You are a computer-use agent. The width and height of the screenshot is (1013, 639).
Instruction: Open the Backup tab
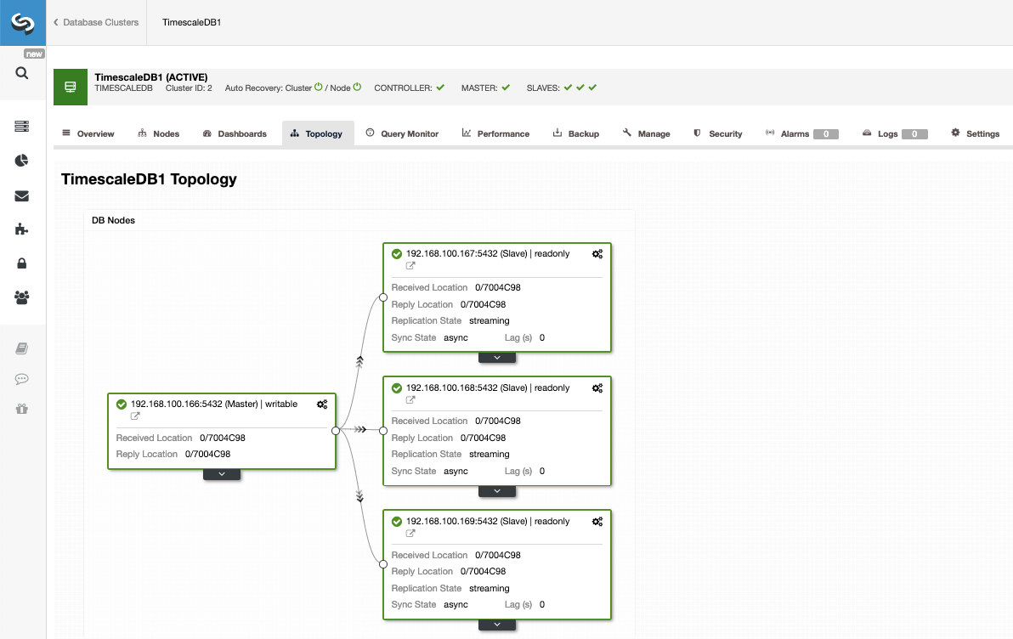[576, 133]
